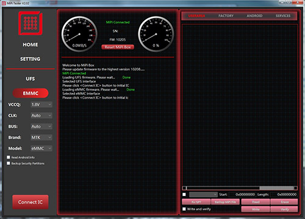
Task: Click the scrollbar left arrow under partition list
Action: click(x=184, y=188)
